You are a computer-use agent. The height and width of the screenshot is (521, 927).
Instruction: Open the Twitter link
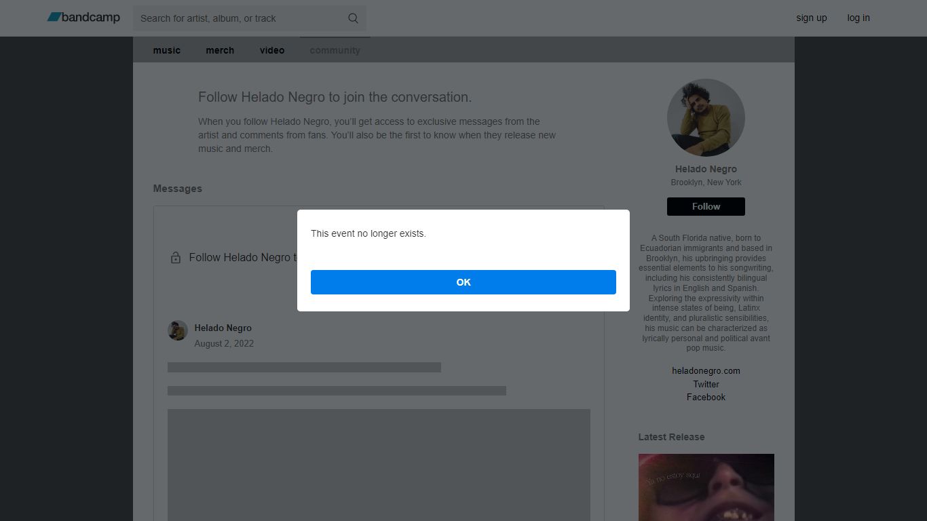click(706, 384)
